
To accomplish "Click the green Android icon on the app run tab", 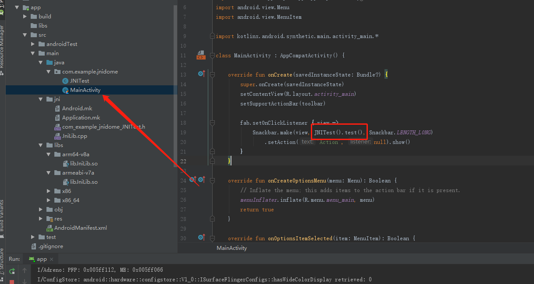I will click(x=32, y=259).
